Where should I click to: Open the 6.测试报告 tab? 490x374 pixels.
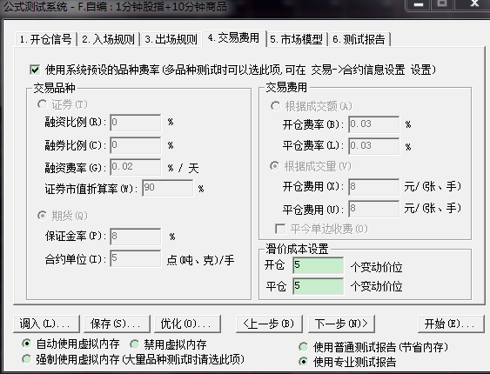359,39
